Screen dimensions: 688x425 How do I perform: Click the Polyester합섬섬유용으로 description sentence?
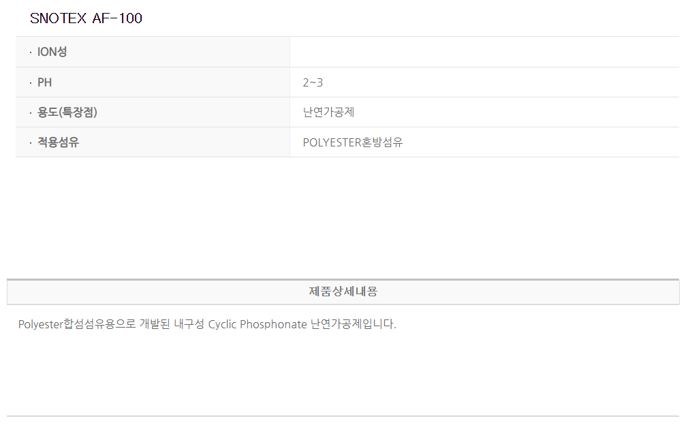207,324
